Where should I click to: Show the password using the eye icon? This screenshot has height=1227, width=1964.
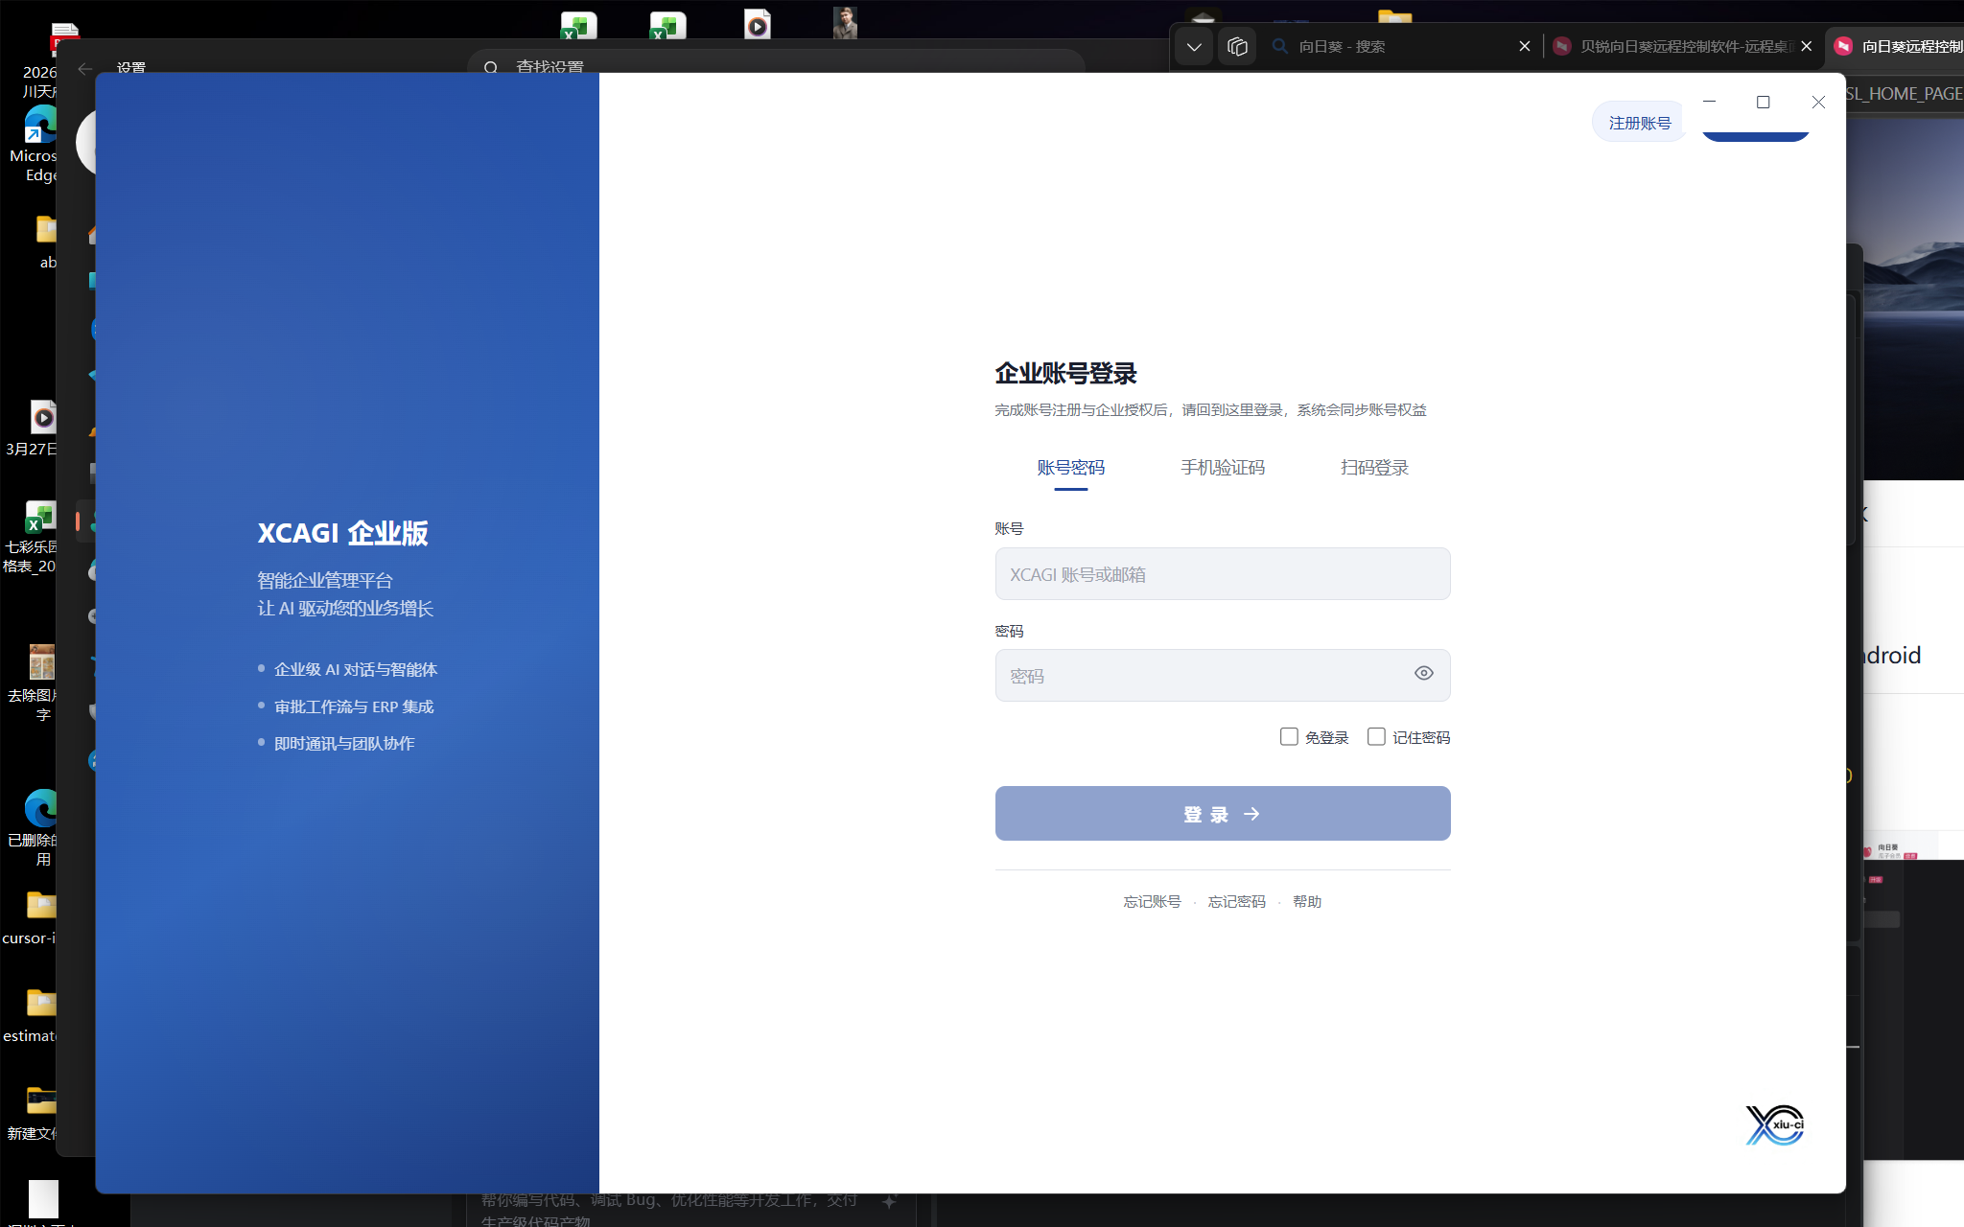click(1424, 673)
